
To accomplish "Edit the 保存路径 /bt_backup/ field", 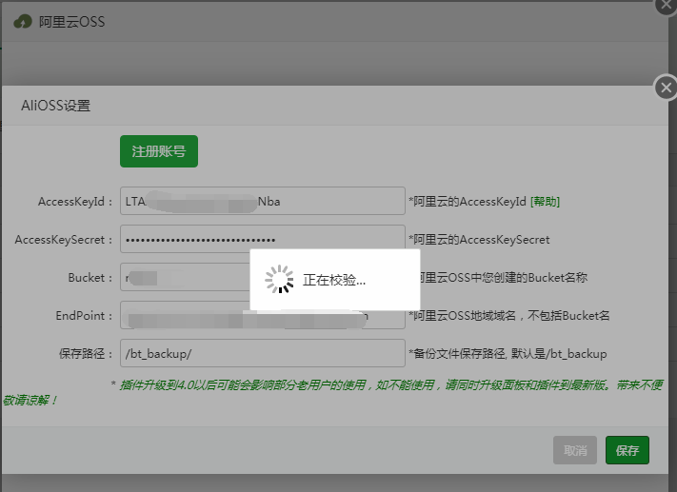I will click(263, 353).
